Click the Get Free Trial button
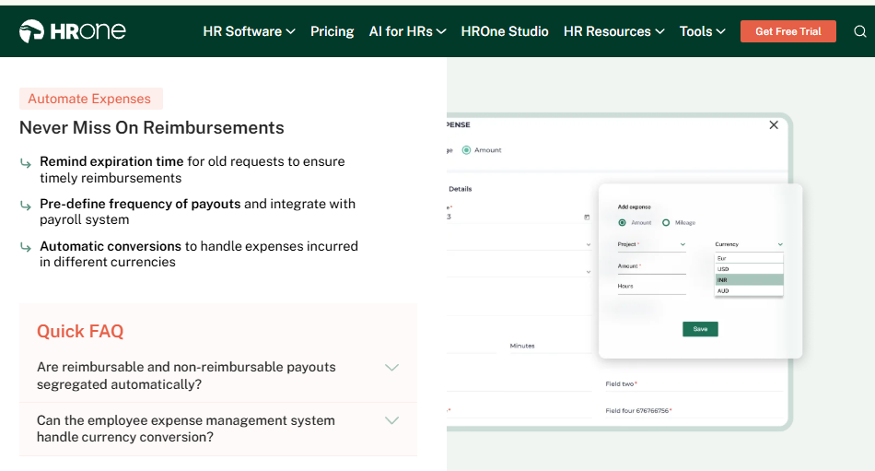The width and height of the screenshot is (875, 471). coord(787,31)
